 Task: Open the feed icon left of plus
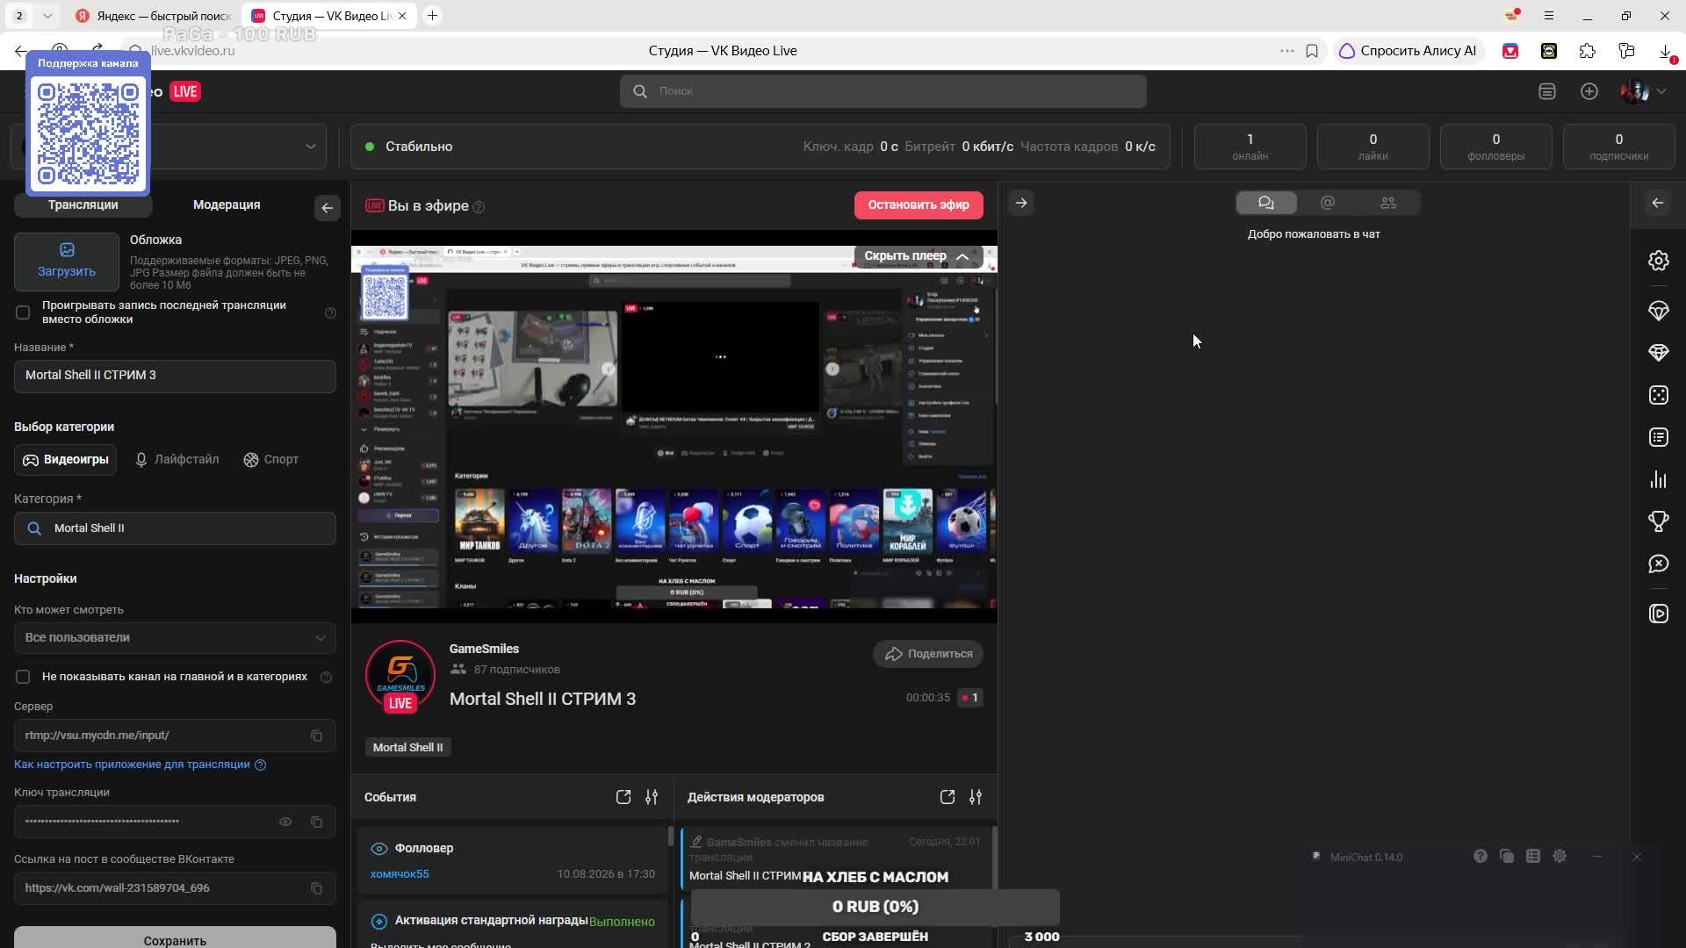1547,91
